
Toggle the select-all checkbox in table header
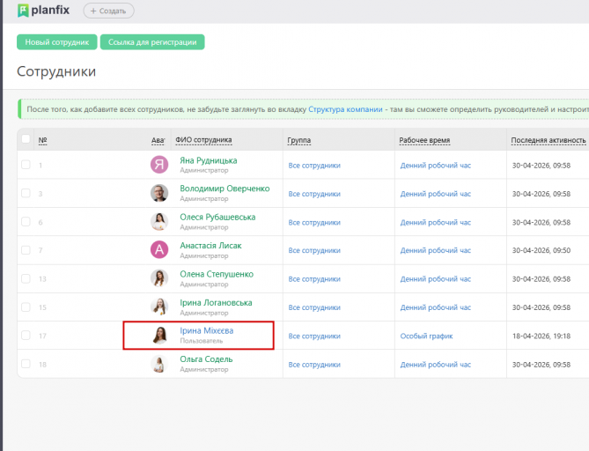(x=26, y=139)
